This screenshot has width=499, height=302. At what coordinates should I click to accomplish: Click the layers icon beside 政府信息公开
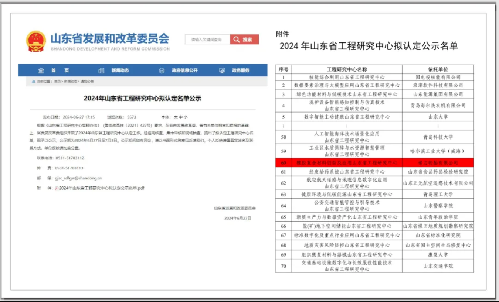click(162, 71)
